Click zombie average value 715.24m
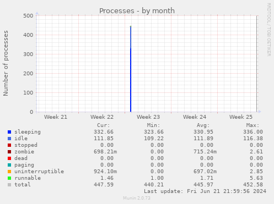The height and width of the screenshot is (204, 274). coord(205,152)
